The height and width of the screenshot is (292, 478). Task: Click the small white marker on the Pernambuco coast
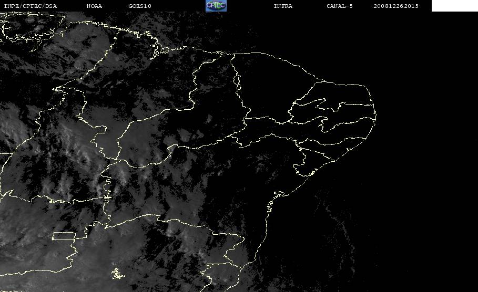point(348,150)
